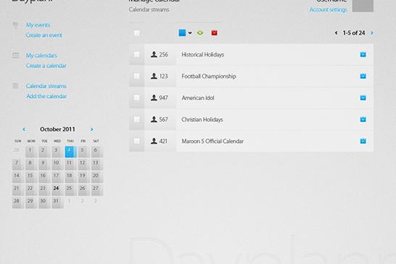Select the Football Championship calendar name

point(209,76)
